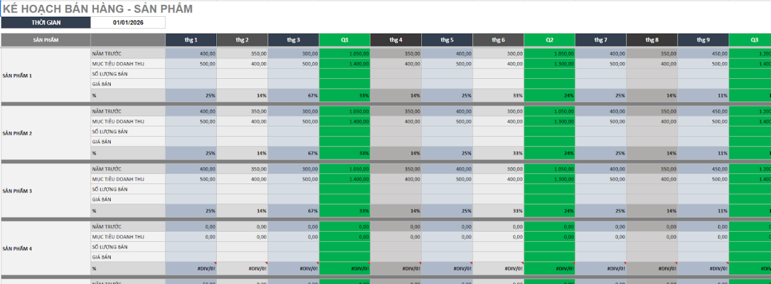Select the SẢN PHẨM 4 label cell
The image size is (771, 284).
(46, 248)
